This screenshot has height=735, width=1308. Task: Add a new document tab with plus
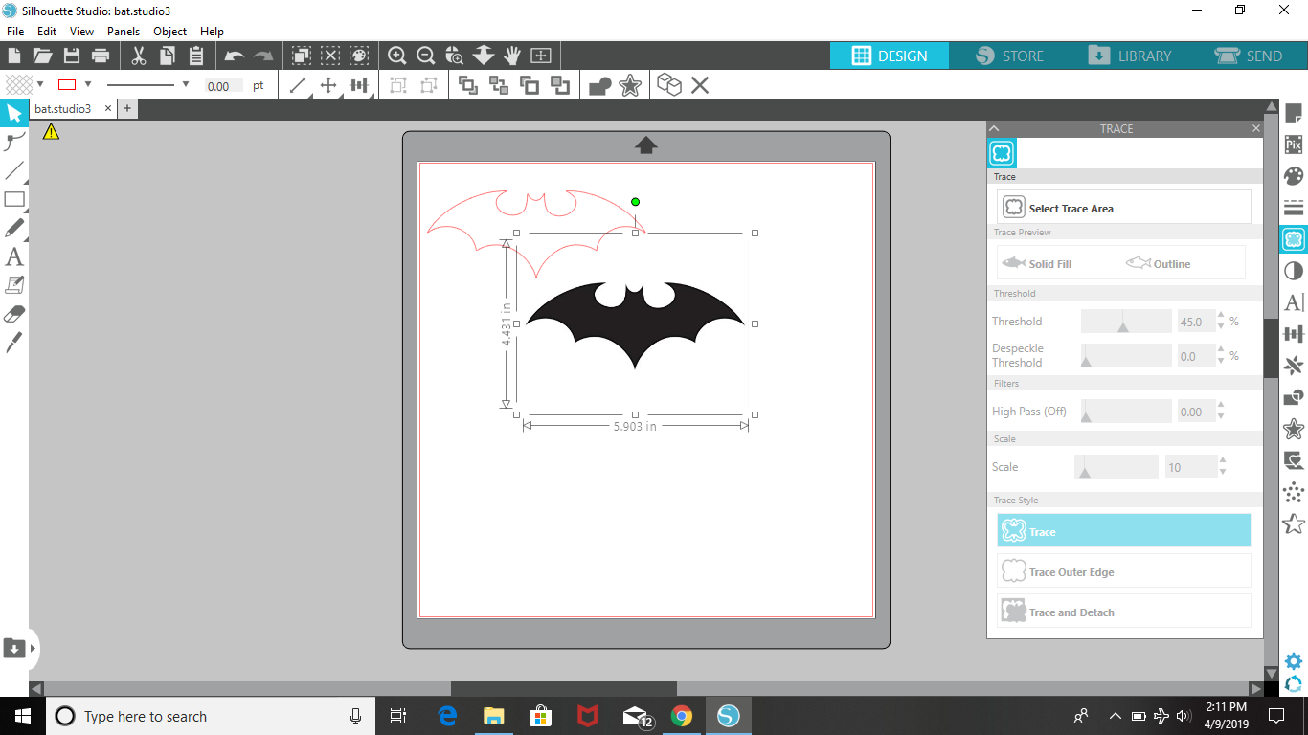pos(126,109)
